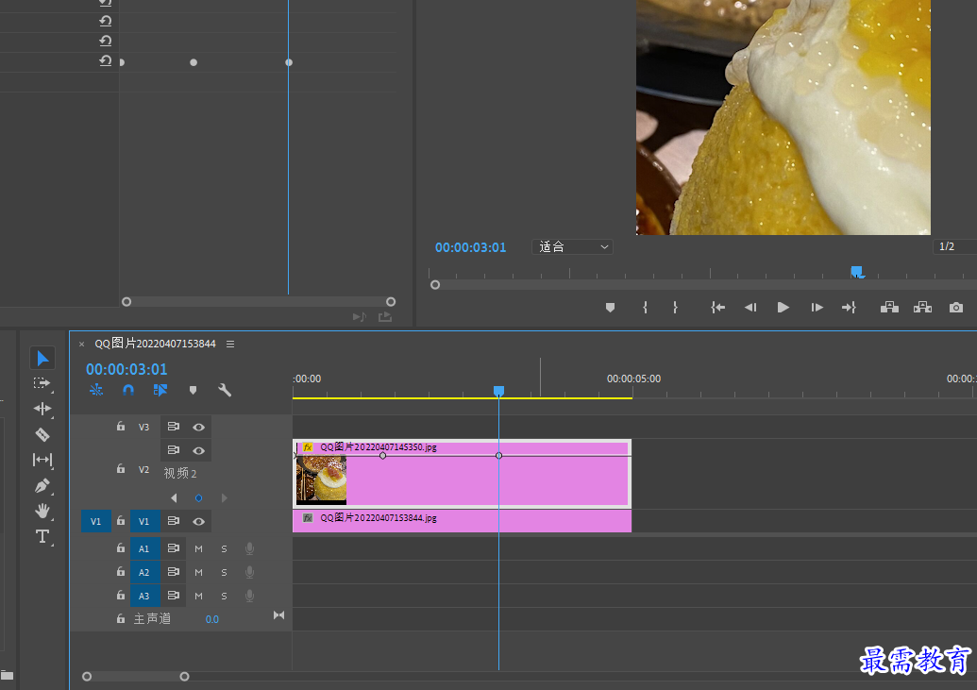
Task: Mute track A2
Action: 199,572
